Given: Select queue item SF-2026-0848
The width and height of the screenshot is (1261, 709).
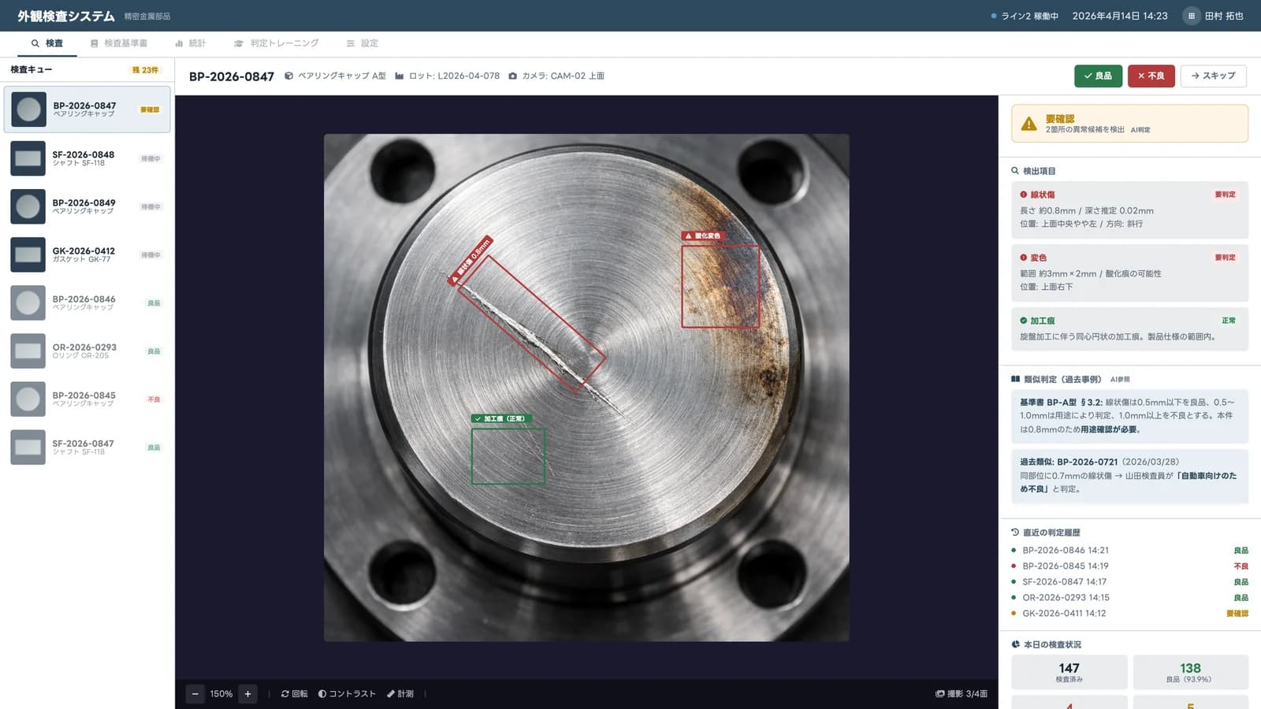Looking at the screenshot, I should point(87,158).
